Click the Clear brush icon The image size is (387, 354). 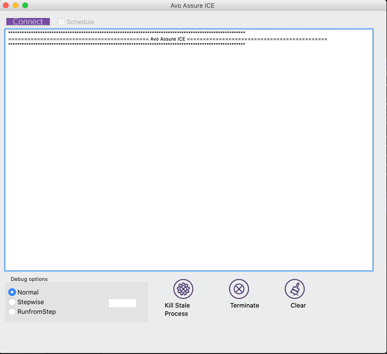point(295,289)
